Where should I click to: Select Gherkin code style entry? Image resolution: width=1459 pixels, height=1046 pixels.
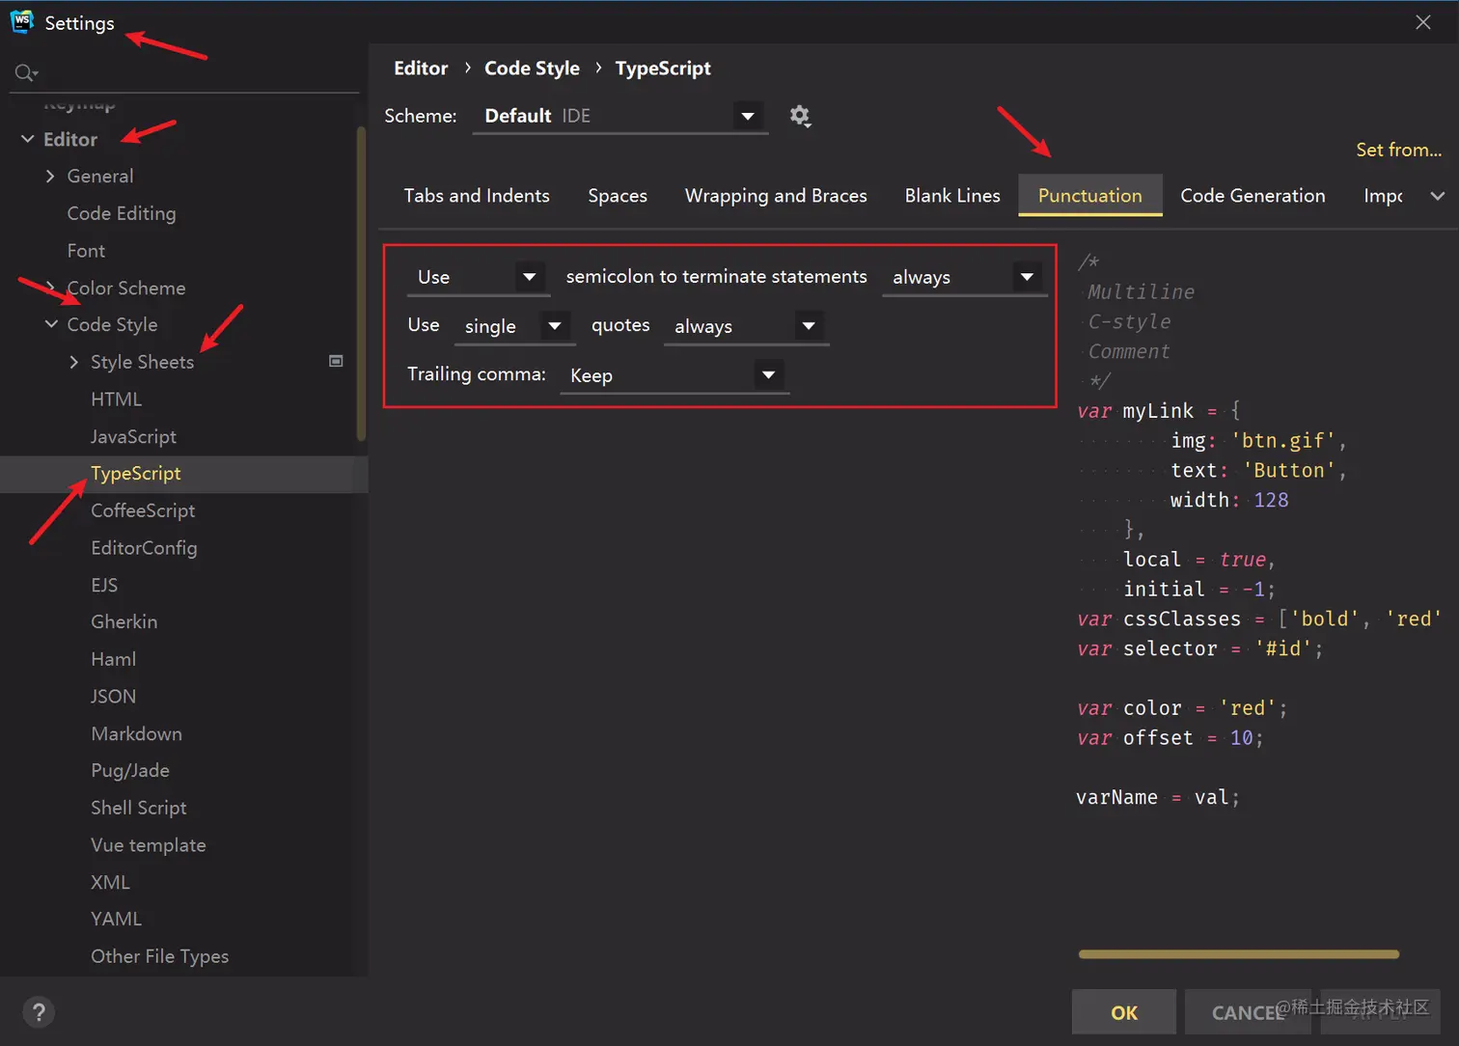[124, 622]
